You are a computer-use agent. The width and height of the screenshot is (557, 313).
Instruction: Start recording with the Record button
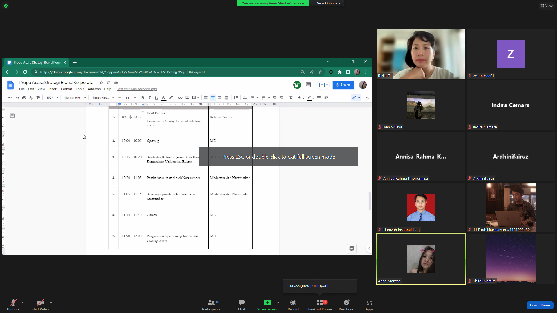click(293, 305)
